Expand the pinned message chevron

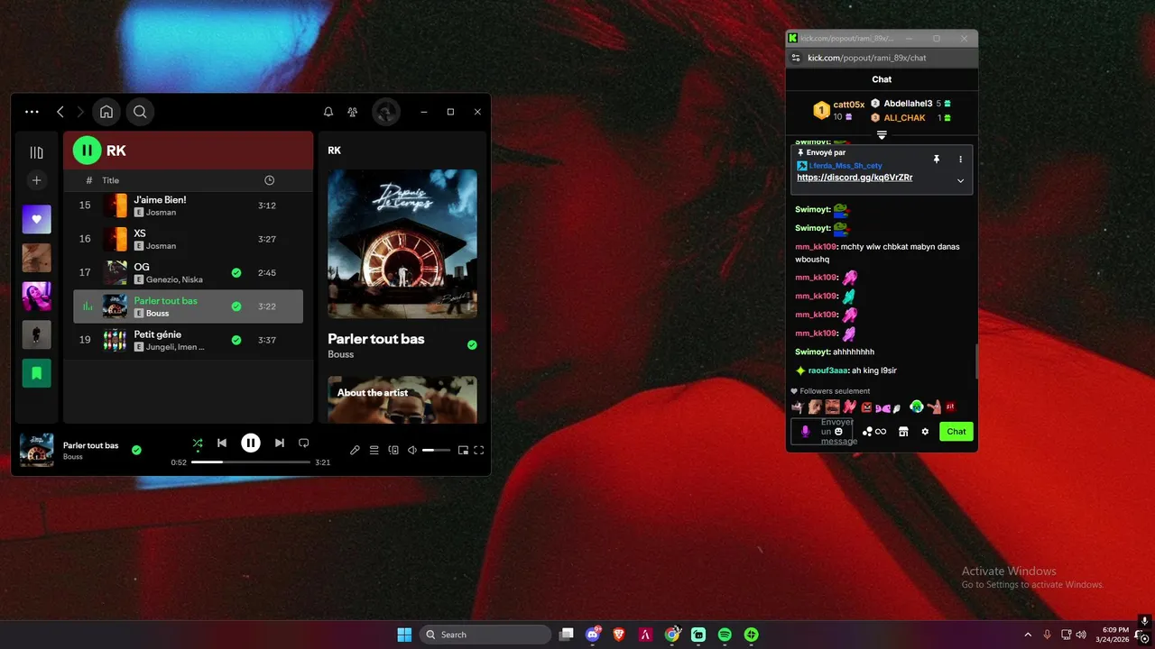960,180
